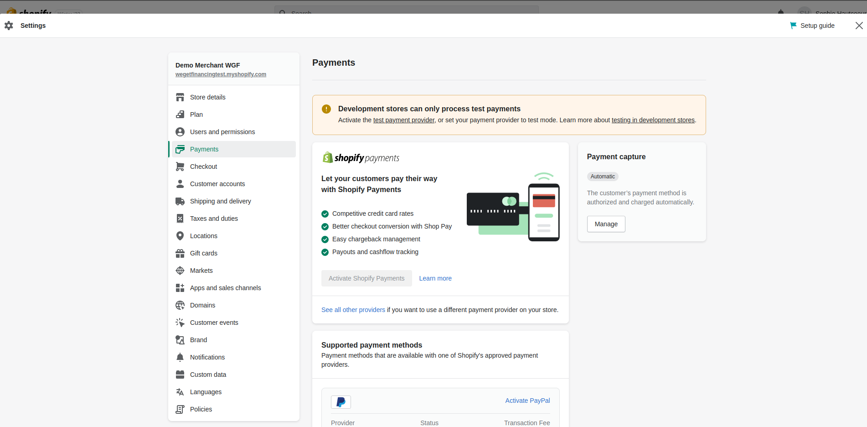Screen dimensions: 867x427
Task: Click the Gift cards gift icon
Action: click(180, 253)
